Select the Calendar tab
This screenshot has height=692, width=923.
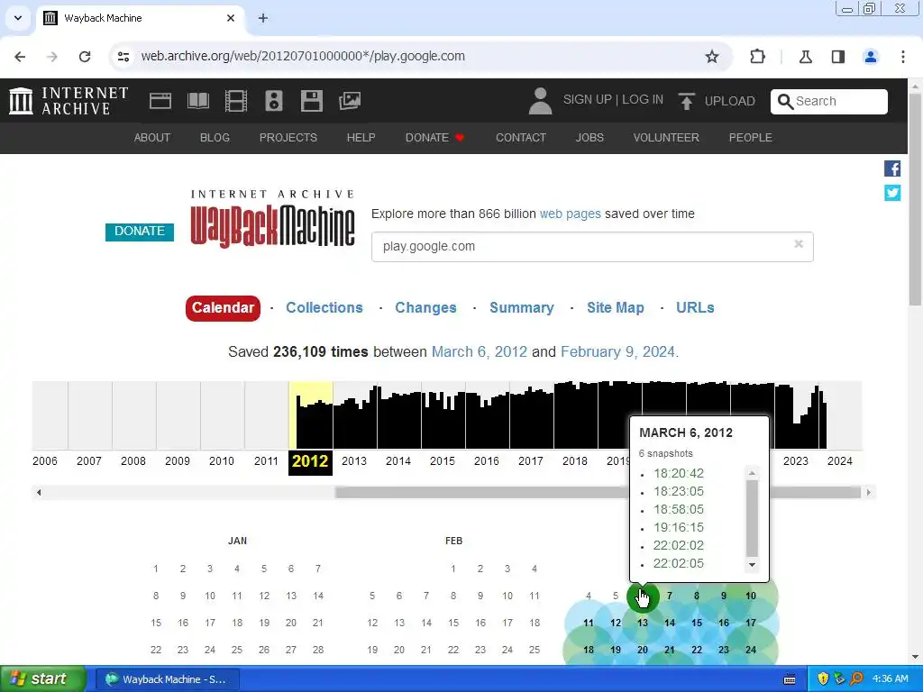pyautogui.click(x=223, y=308)
